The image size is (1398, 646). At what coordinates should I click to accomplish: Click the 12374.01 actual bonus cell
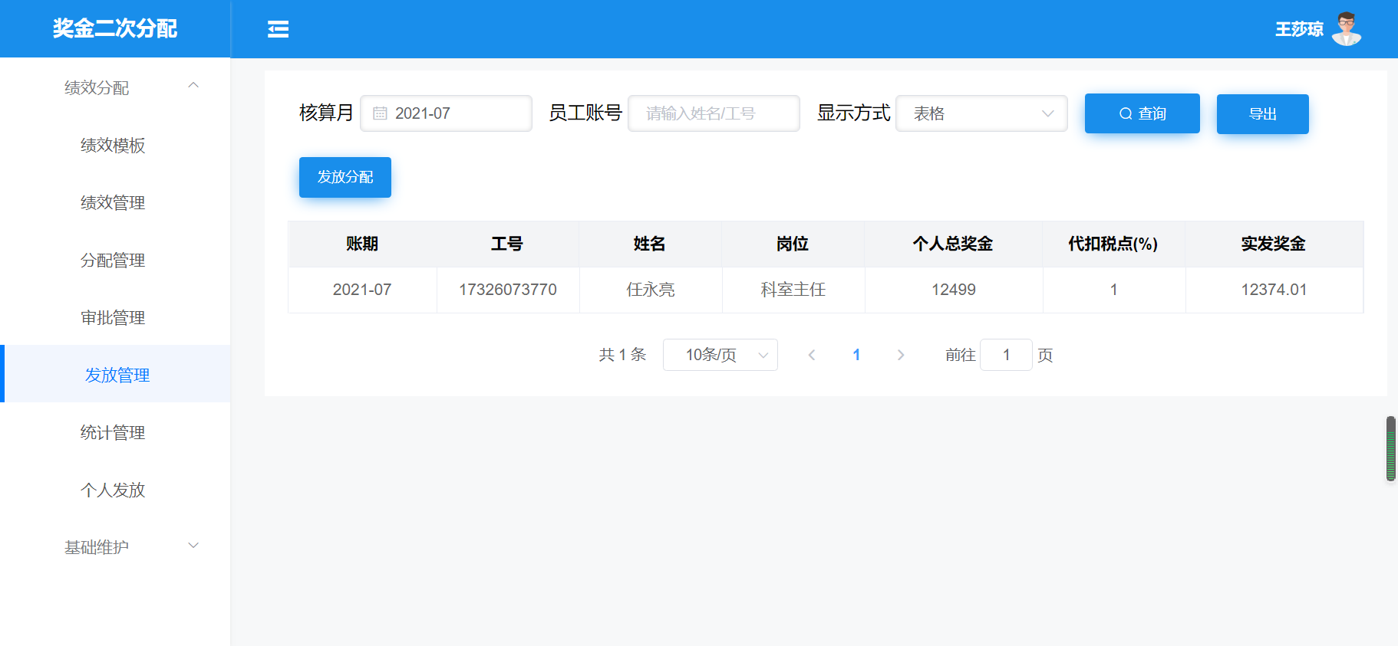(x=1274, y=290)
